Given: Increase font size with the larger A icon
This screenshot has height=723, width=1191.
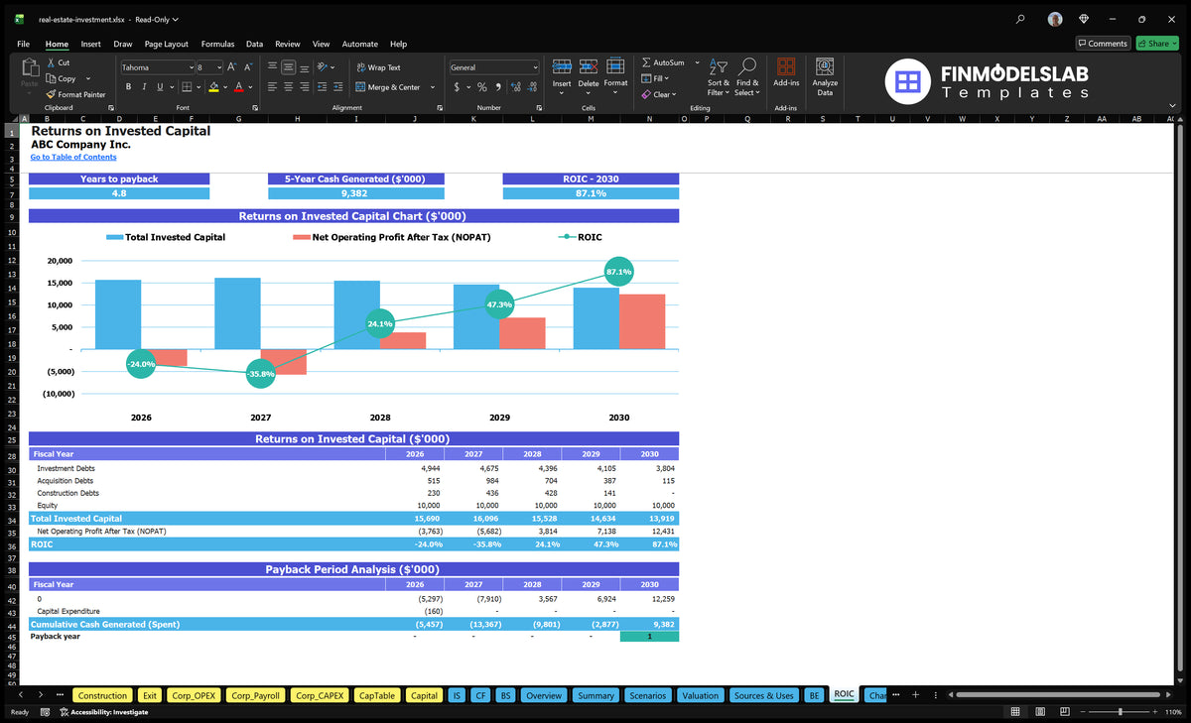Looking at the screenshot, I should point(232,67).
